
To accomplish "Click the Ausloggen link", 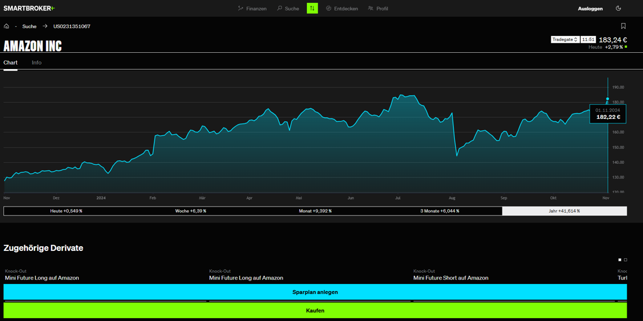I will (x=590, y=8).
